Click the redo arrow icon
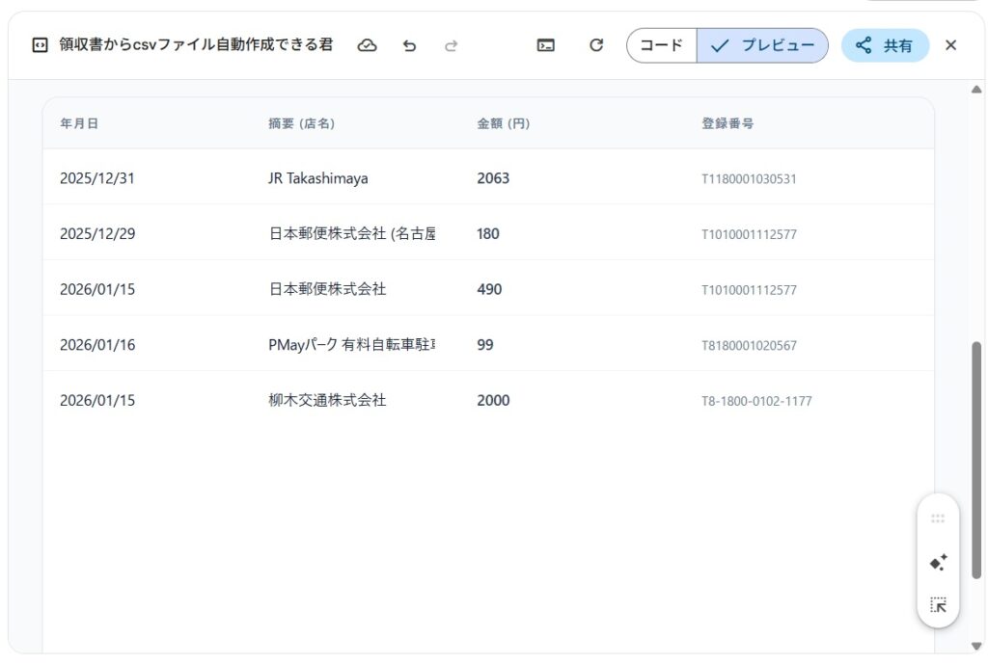The image size is (988, 664). tap(451, 45)
